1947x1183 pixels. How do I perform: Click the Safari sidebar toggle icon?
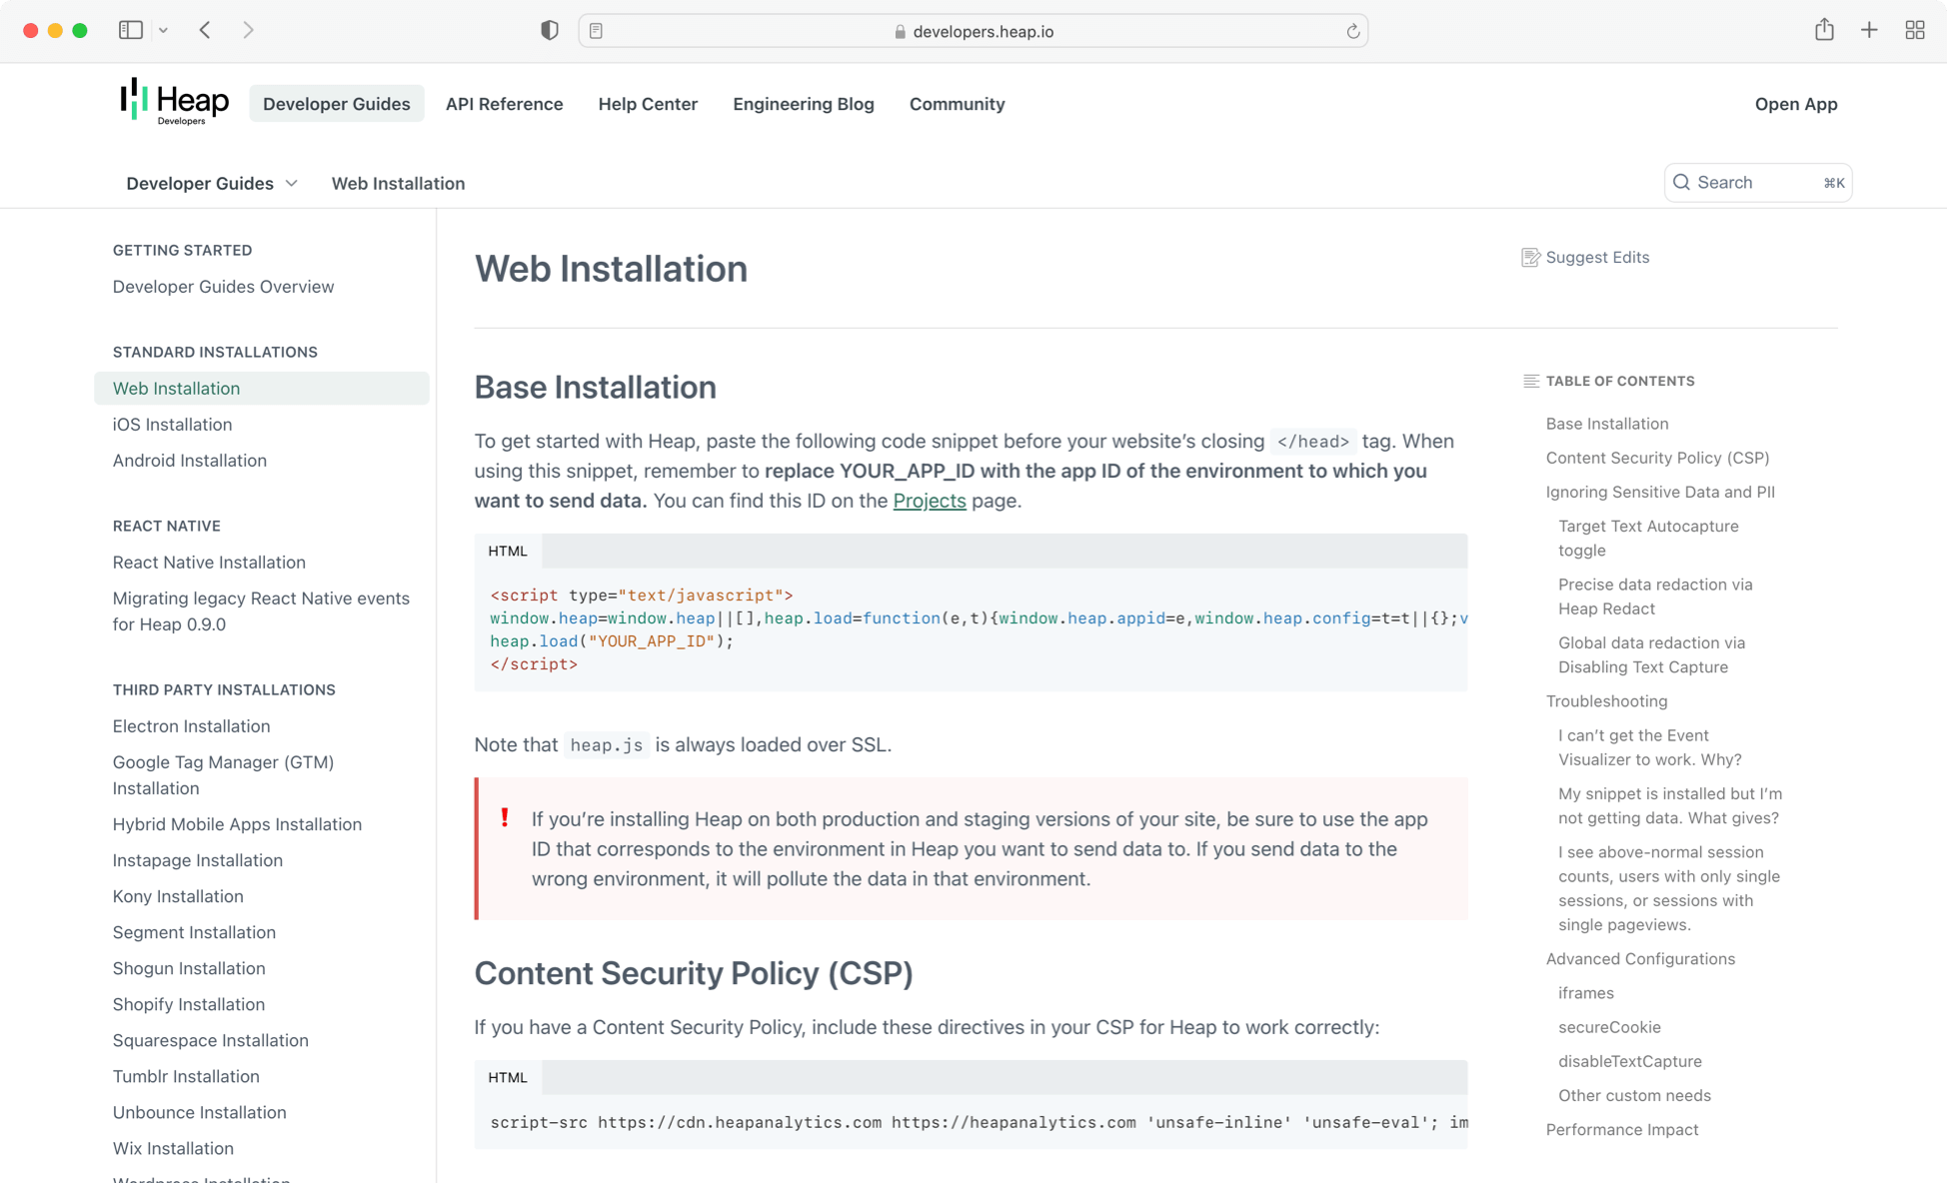130,30
